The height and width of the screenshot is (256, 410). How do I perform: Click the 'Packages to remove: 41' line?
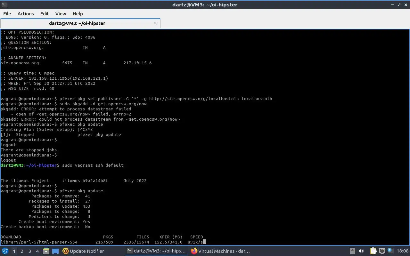pyautogui.click(x=61, y=196)
